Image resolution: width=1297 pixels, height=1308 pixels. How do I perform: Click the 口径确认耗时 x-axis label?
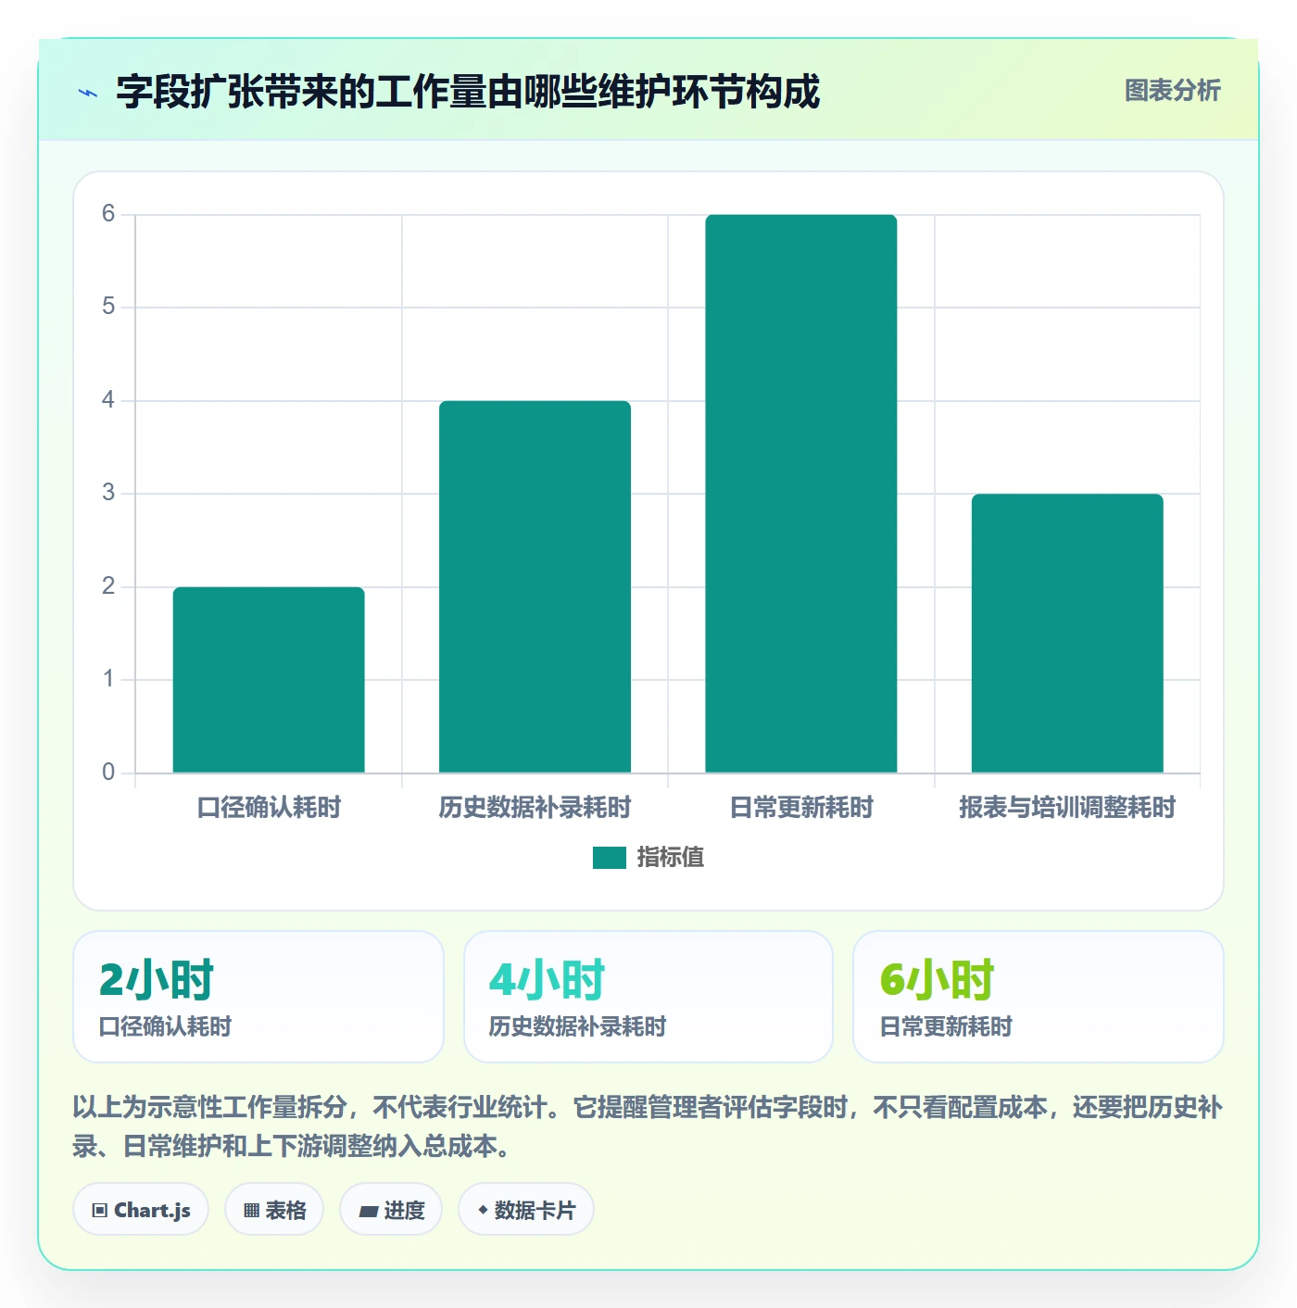coord(269,808)
